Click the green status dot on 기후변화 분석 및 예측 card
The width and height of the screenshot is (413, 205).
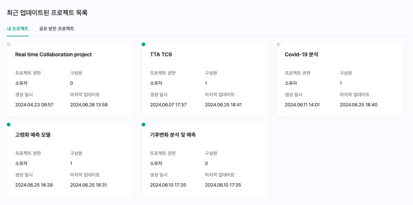coord(143,124)
